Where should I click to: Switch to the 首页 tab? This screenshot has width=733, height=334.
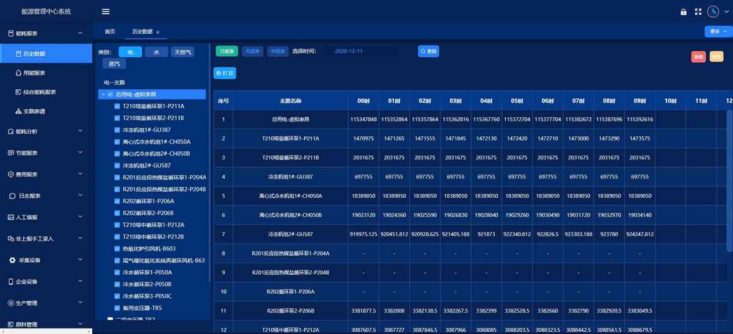click(x=110, y=32)
